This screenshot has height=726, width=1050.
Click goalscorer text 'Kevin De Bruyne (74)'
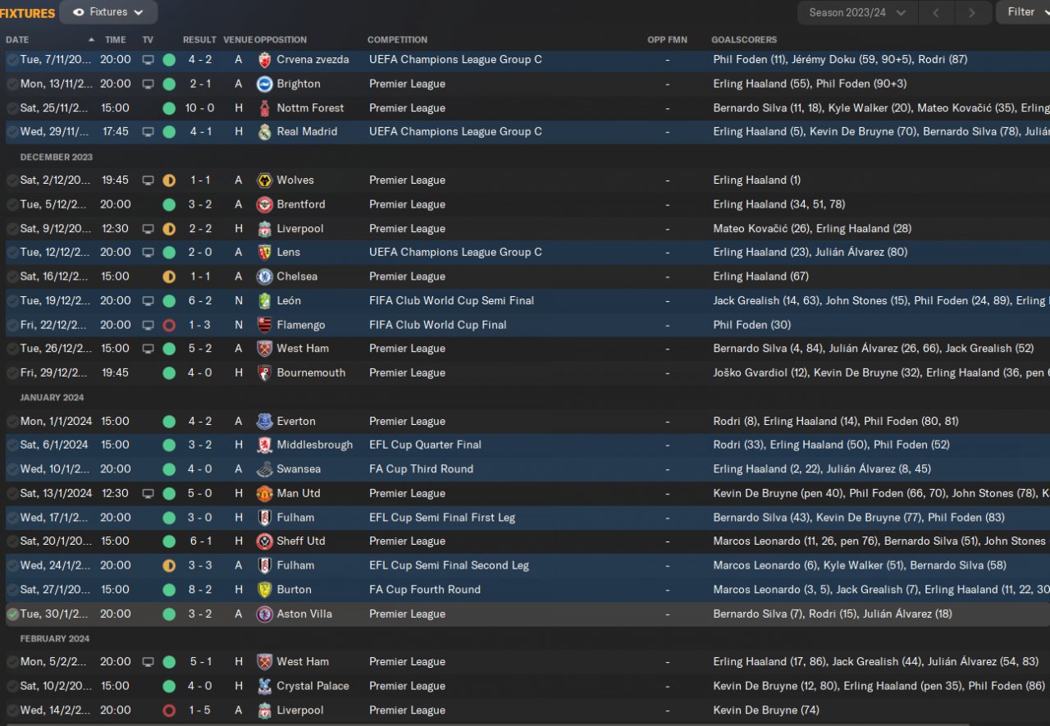766,710
